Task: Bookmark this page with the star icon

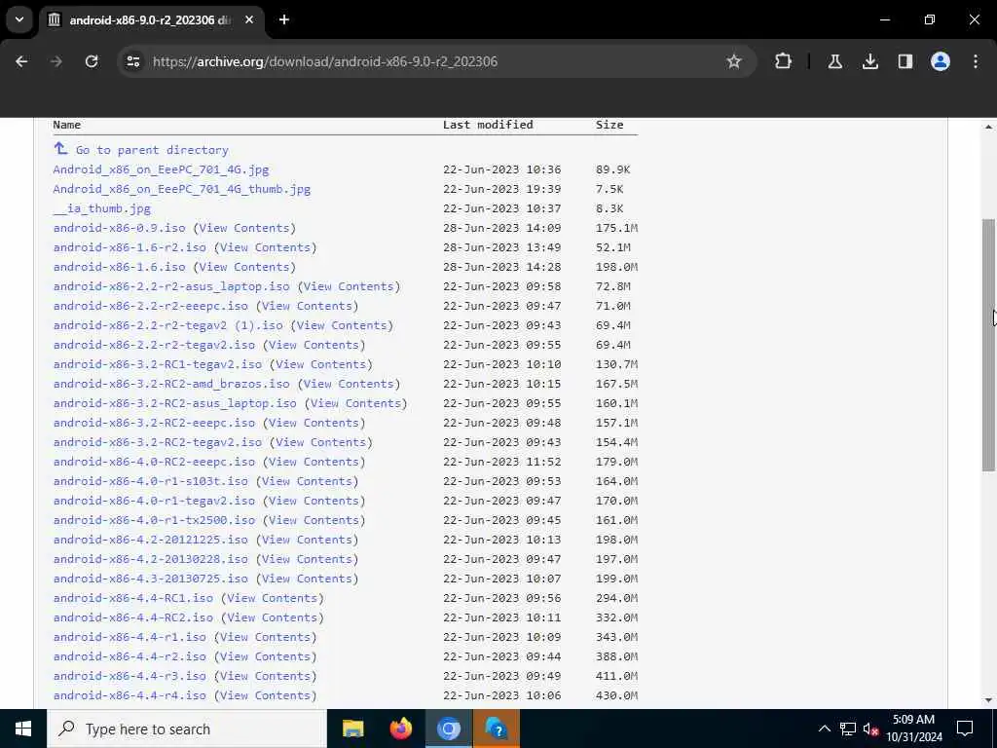Action: click(x=734, y=61)
